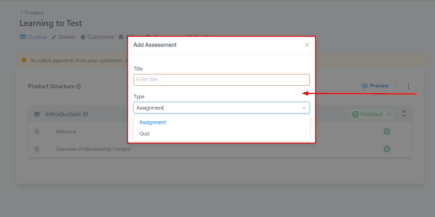The width and height of the screenshot is (435, 217).
Task: Click the green check for Overview of Membership Content
Action: [387, 149]
